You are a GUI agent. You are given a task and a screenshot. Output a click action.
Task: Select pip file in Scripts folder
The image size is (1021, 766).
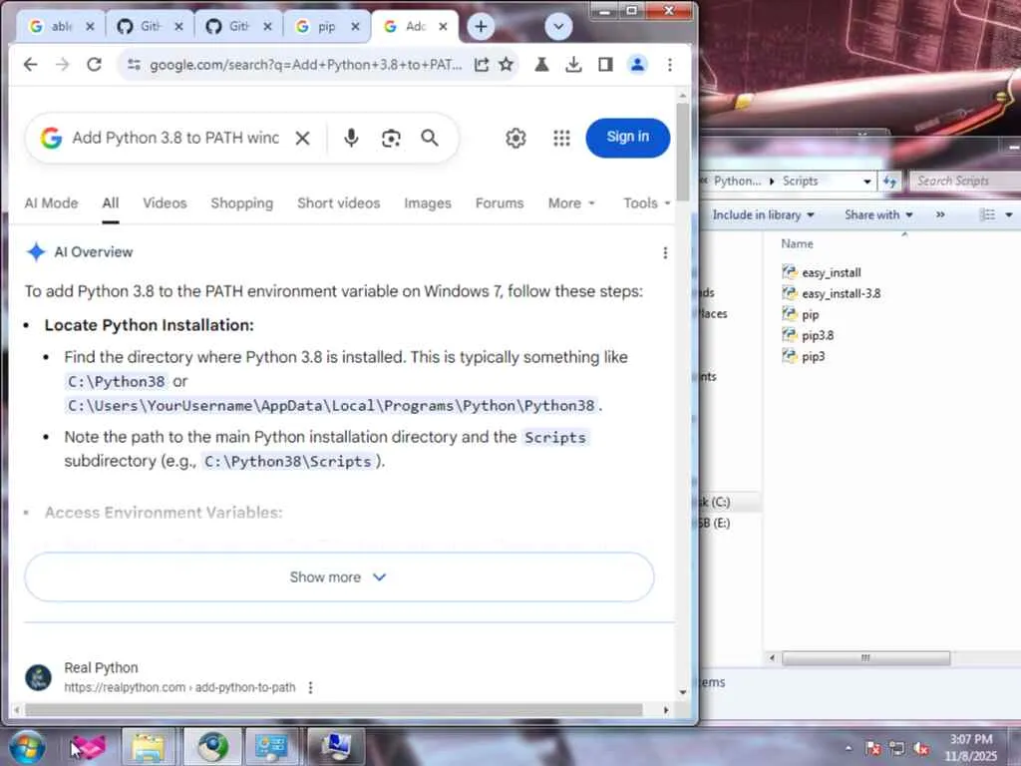coord(801,314)
